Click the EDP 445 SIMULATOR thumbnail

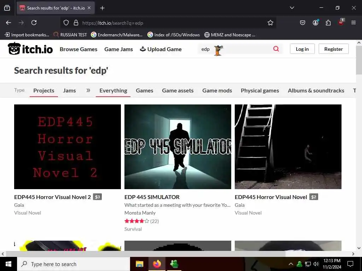178,146
